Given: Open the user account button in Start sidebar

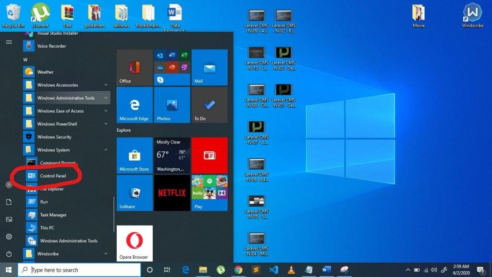Looking at the screenshot, I should point(9,185).
